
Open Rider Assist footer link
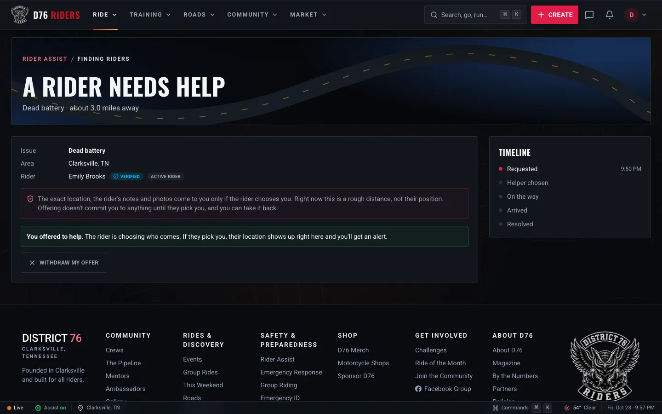pos(277,359)
